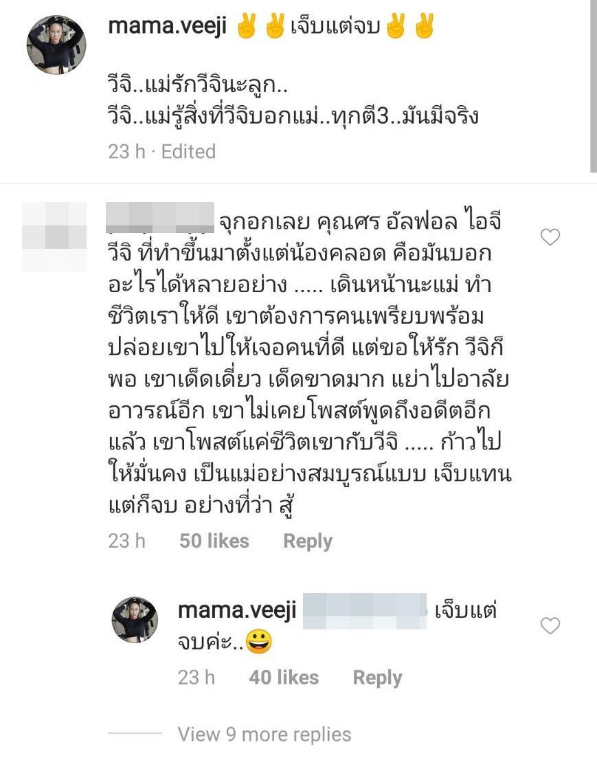The width and height of the screenshot is (597, 760).
Task: Click the scrollbar at the right edge
Action: 593,87
